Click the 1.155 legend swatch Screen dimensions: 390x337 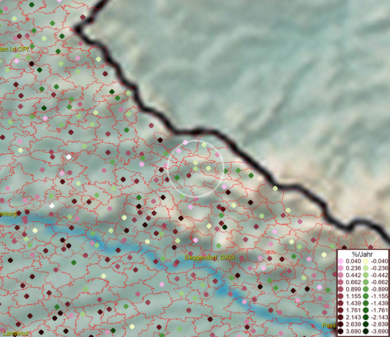[341, 296]
